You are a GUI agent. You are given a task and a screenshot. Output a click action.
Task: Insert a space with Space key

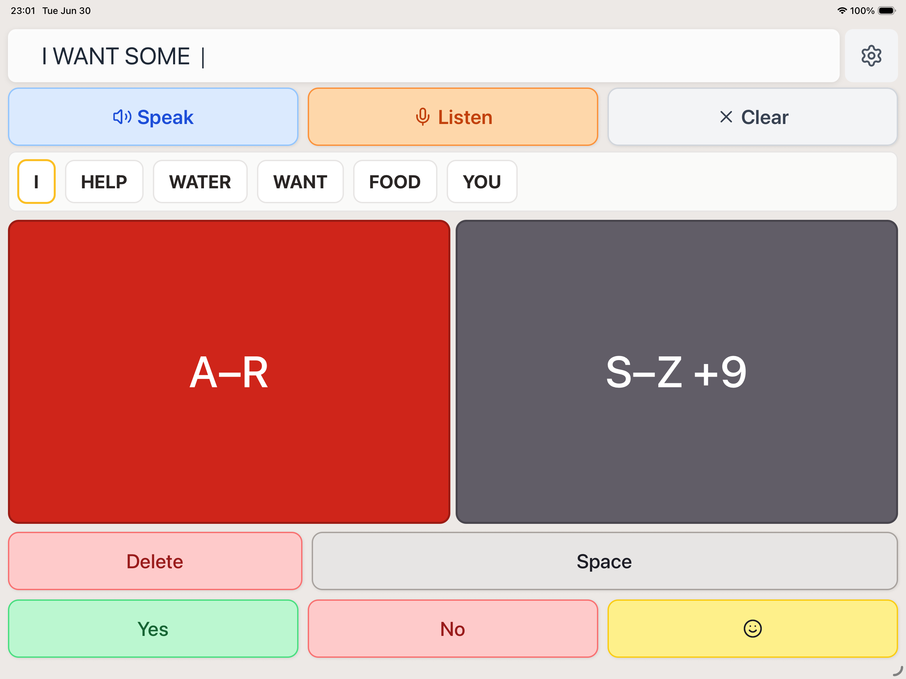(x=605, y=561)
